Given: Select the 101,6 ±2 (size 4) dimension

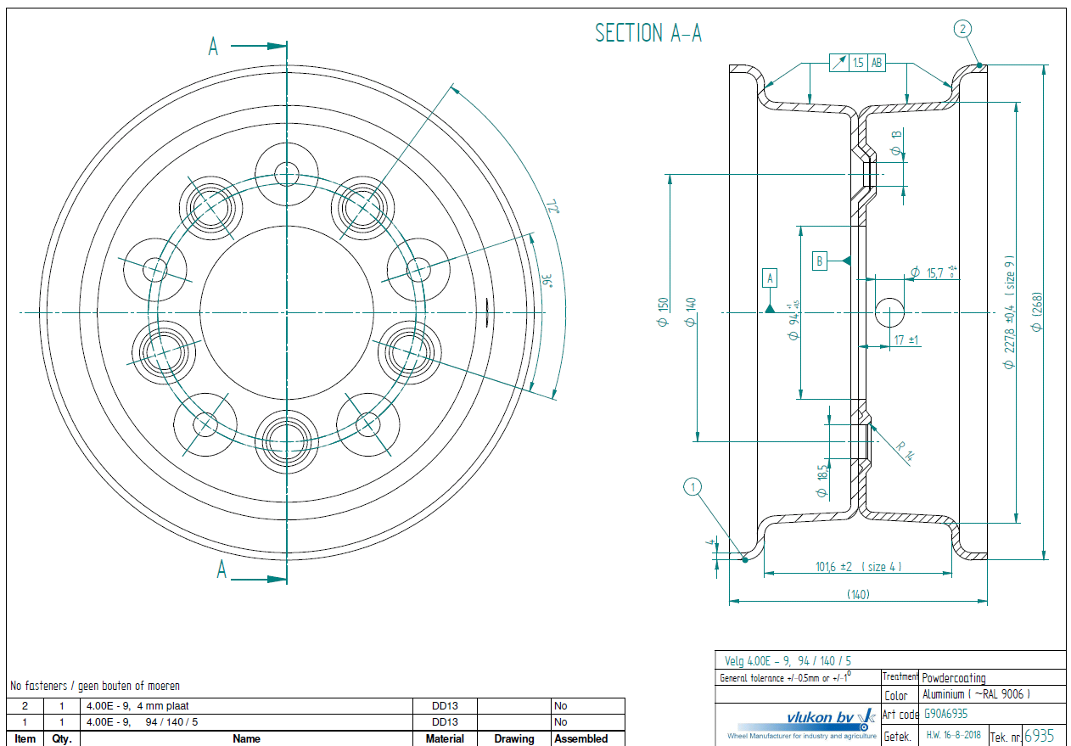Looking at the screenshot, I should (858, 566).
